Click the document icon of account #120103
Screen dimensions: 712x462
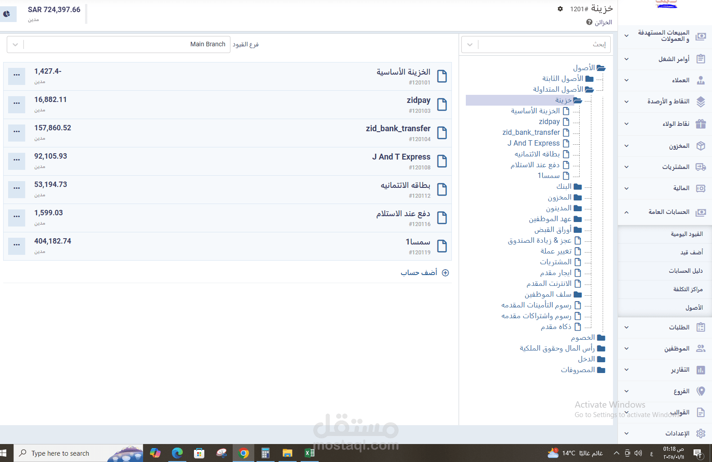(442, 105)
